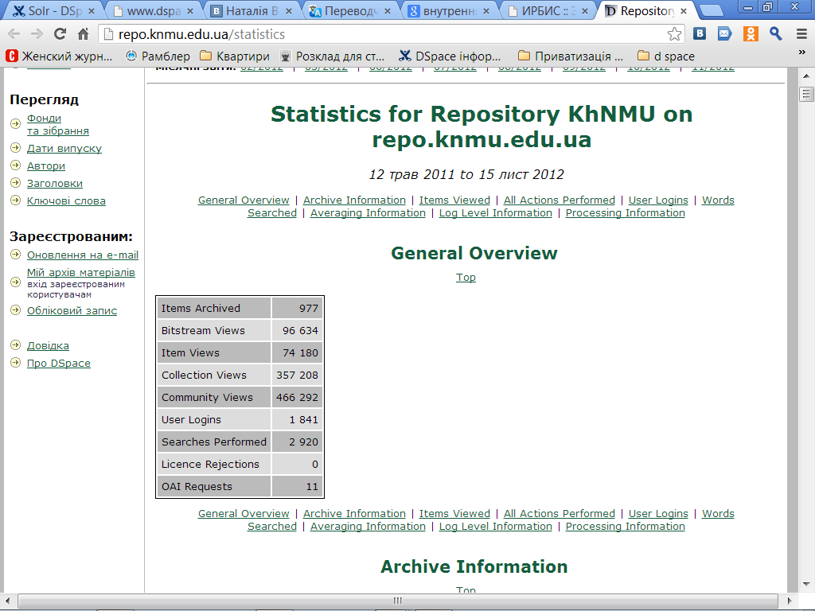
Task: Open the Квартири bookmark folder
Action: (x=235, y=56)
